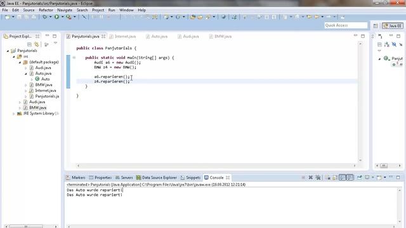Viewport: 406px width, 228px height.
Task: Collapse the src folder node
Action: (14, 56)
